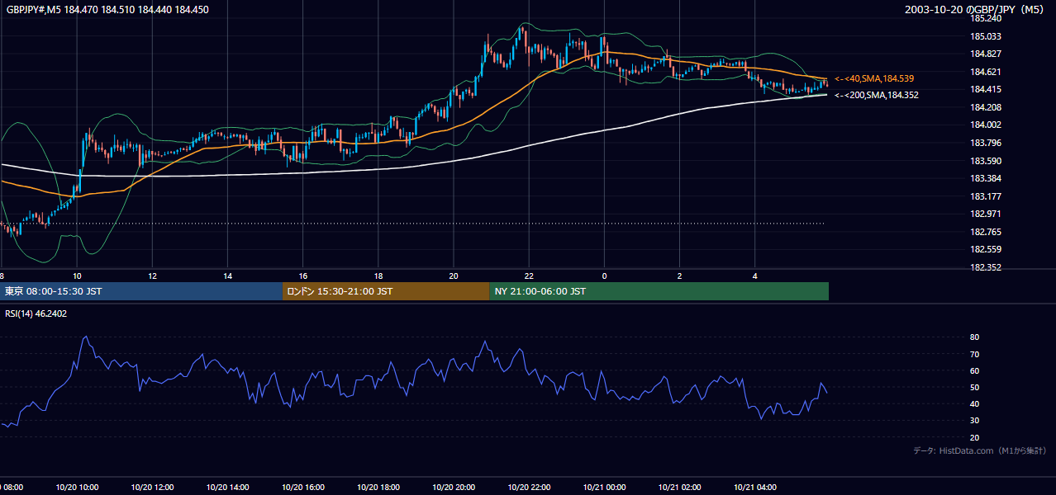Click the 183.177 price axis label
Screen dimensions: 1056x495
(x=986, y=196)
